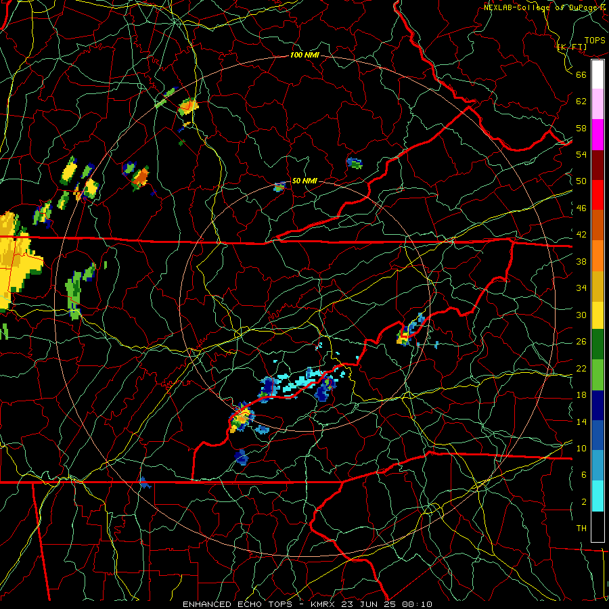The image size is (609, 609).
Task: Click the '50 NMI' range ring label
Action: [x=304, y=181]
